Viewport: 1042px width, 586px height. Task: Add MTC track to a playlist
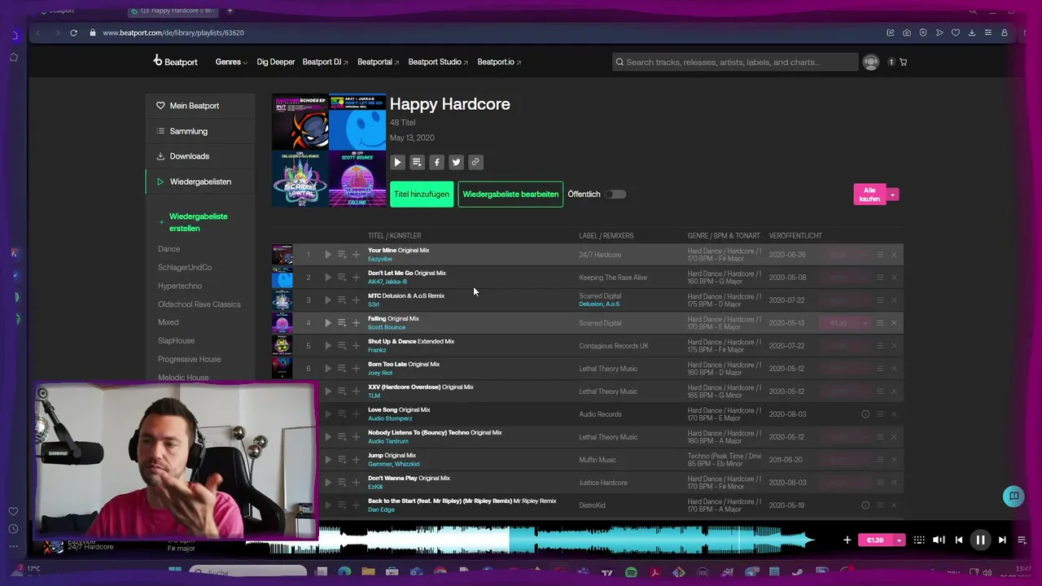356,300
